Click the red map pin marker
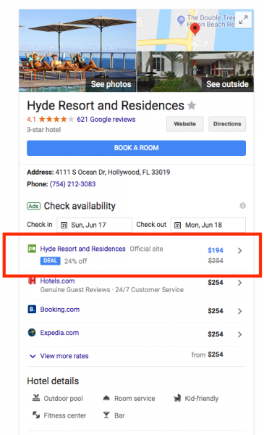Screen dimensions: 264x435 [195, 29]
